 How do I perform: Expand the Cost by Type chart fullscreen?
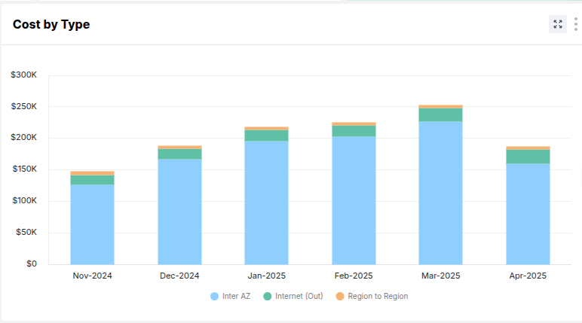pyautogui.click(x=557, y=24)
